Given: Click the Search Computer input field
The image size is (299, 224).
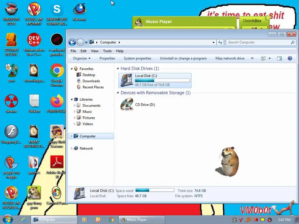Looking at the screenshot, I should coord(261,42).
